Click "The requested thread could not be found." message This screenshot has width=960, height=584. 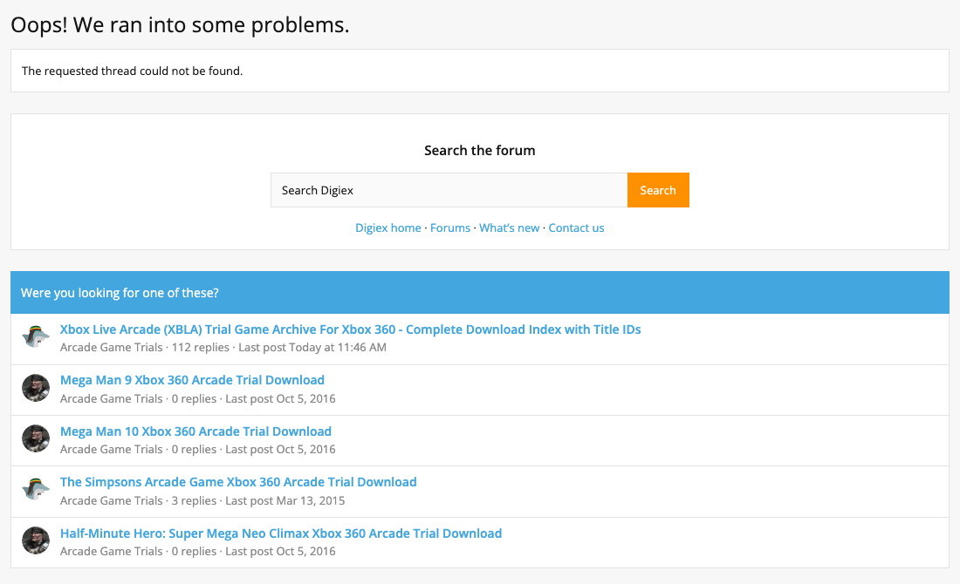coord(133,71)
